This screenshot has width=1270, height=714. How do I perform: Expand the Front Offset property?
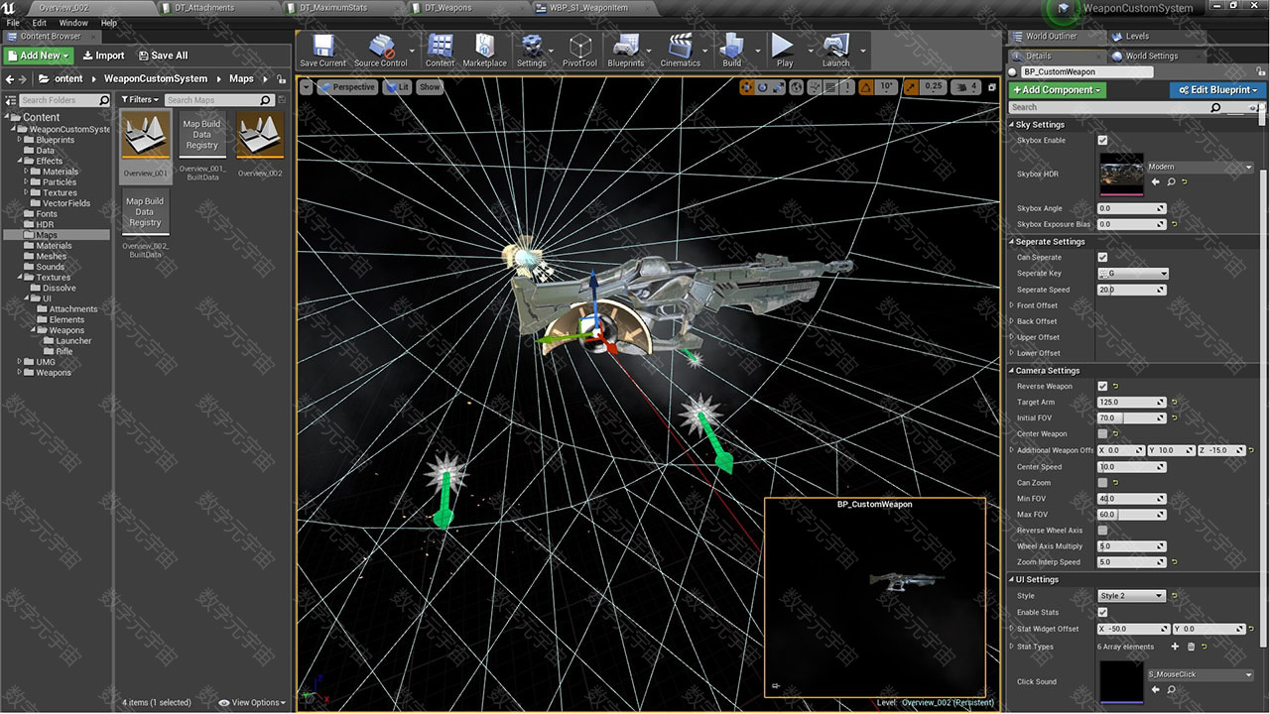[x=1012, y=305]
